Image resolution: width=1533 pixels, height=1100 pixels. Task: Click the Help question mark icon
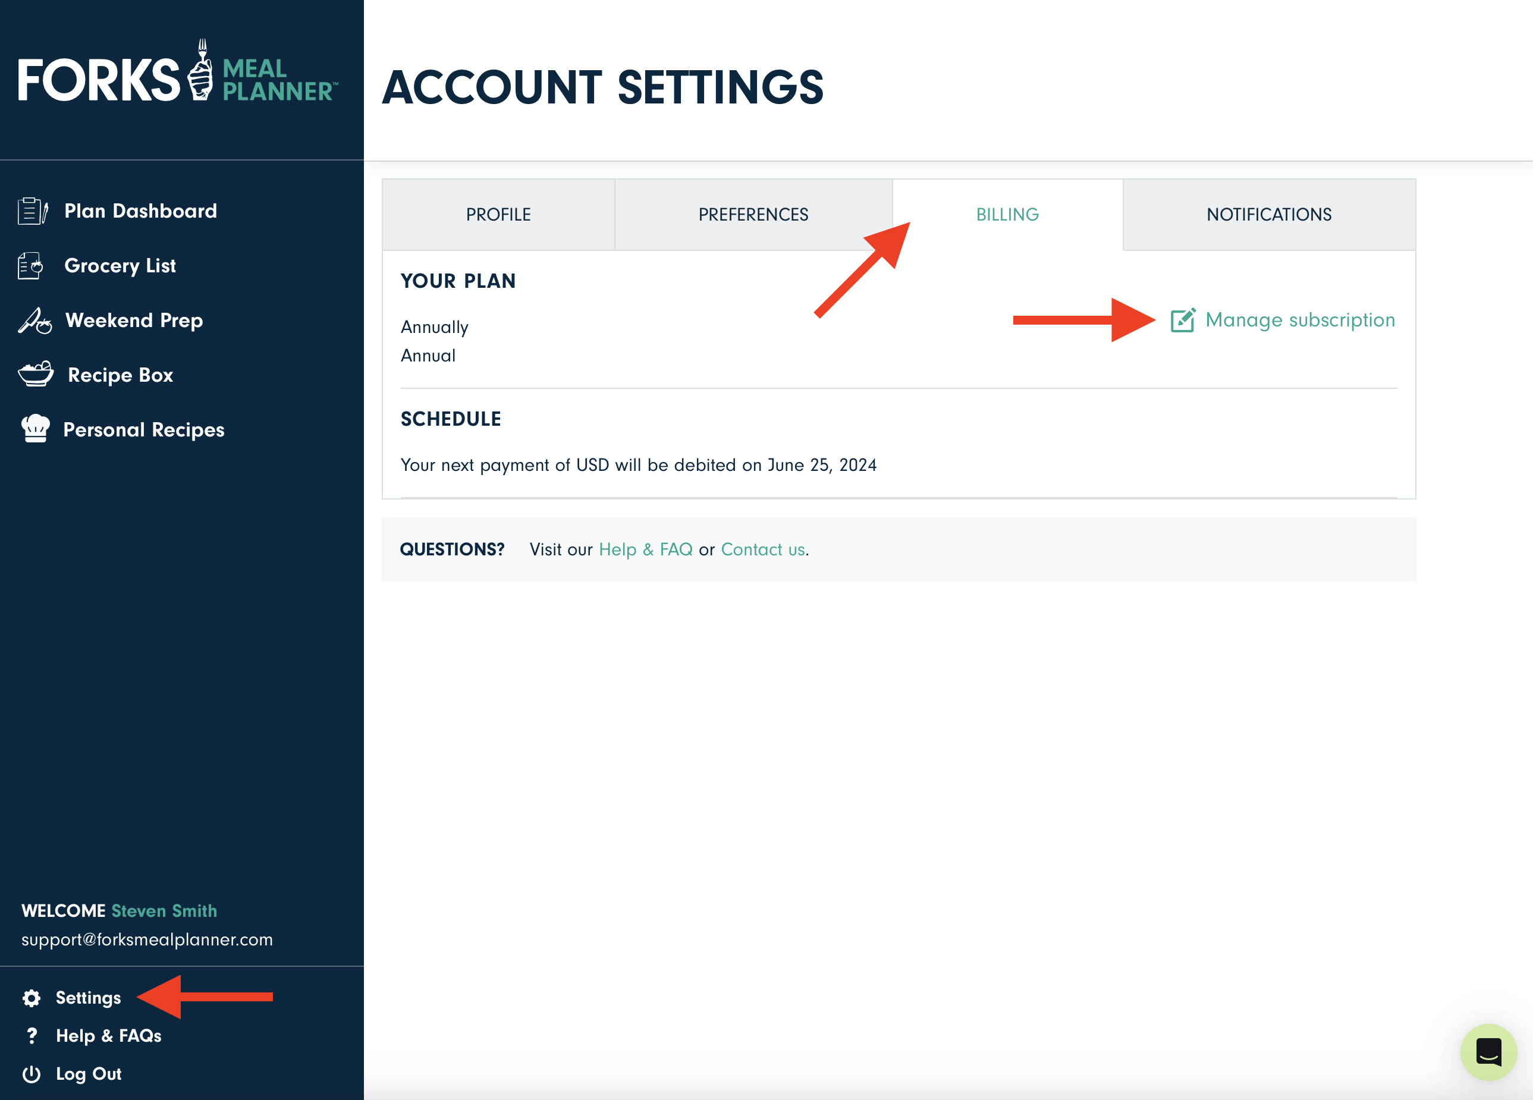32,1036
